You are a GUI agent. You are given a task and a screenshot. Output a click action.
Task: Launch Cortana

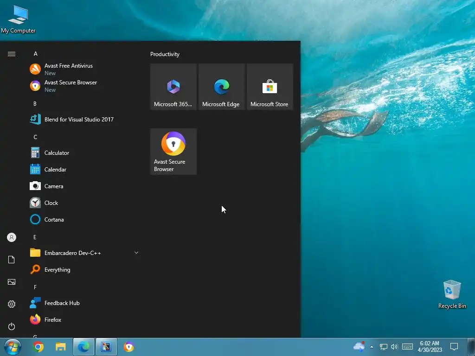[84, 219]
